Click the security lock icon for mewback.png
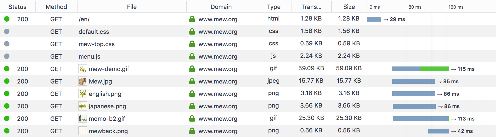Image resolution: width=496 pixels, height=137 pixels. coord(192,131)
